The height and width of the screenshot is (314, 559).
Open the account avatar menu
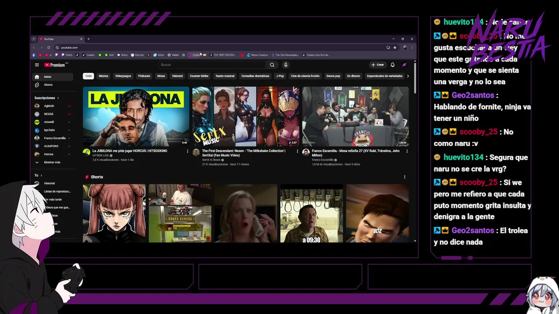tap(404, 65)
